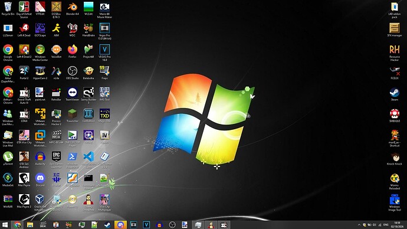Launch the AIM running-man icon

[56, 30]
